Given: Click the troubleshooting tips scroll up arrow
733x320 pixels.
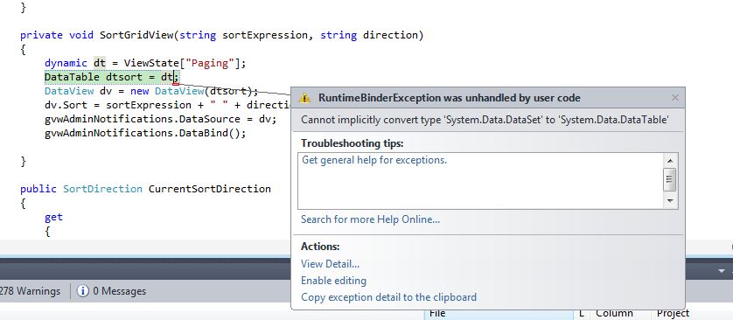Looking at the screenshot, I should click(x=669, y=161).
